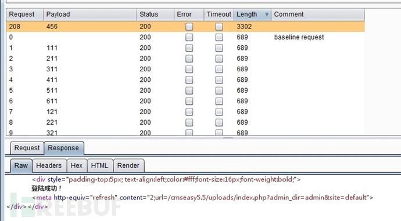Switch to the Response tab
Viewport: 401px width, 221px height.
[63, 148]
